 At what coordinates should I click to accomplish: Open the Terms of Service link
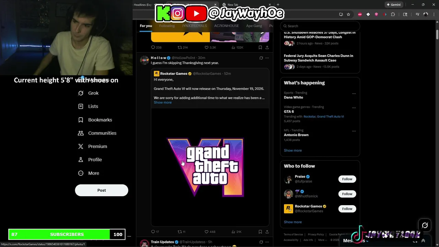(x=293, y=235)
